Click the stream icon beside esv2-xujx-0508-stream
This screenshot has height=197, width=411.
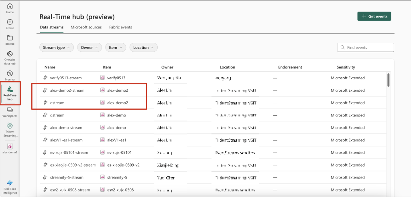click(x=45, y=190)
